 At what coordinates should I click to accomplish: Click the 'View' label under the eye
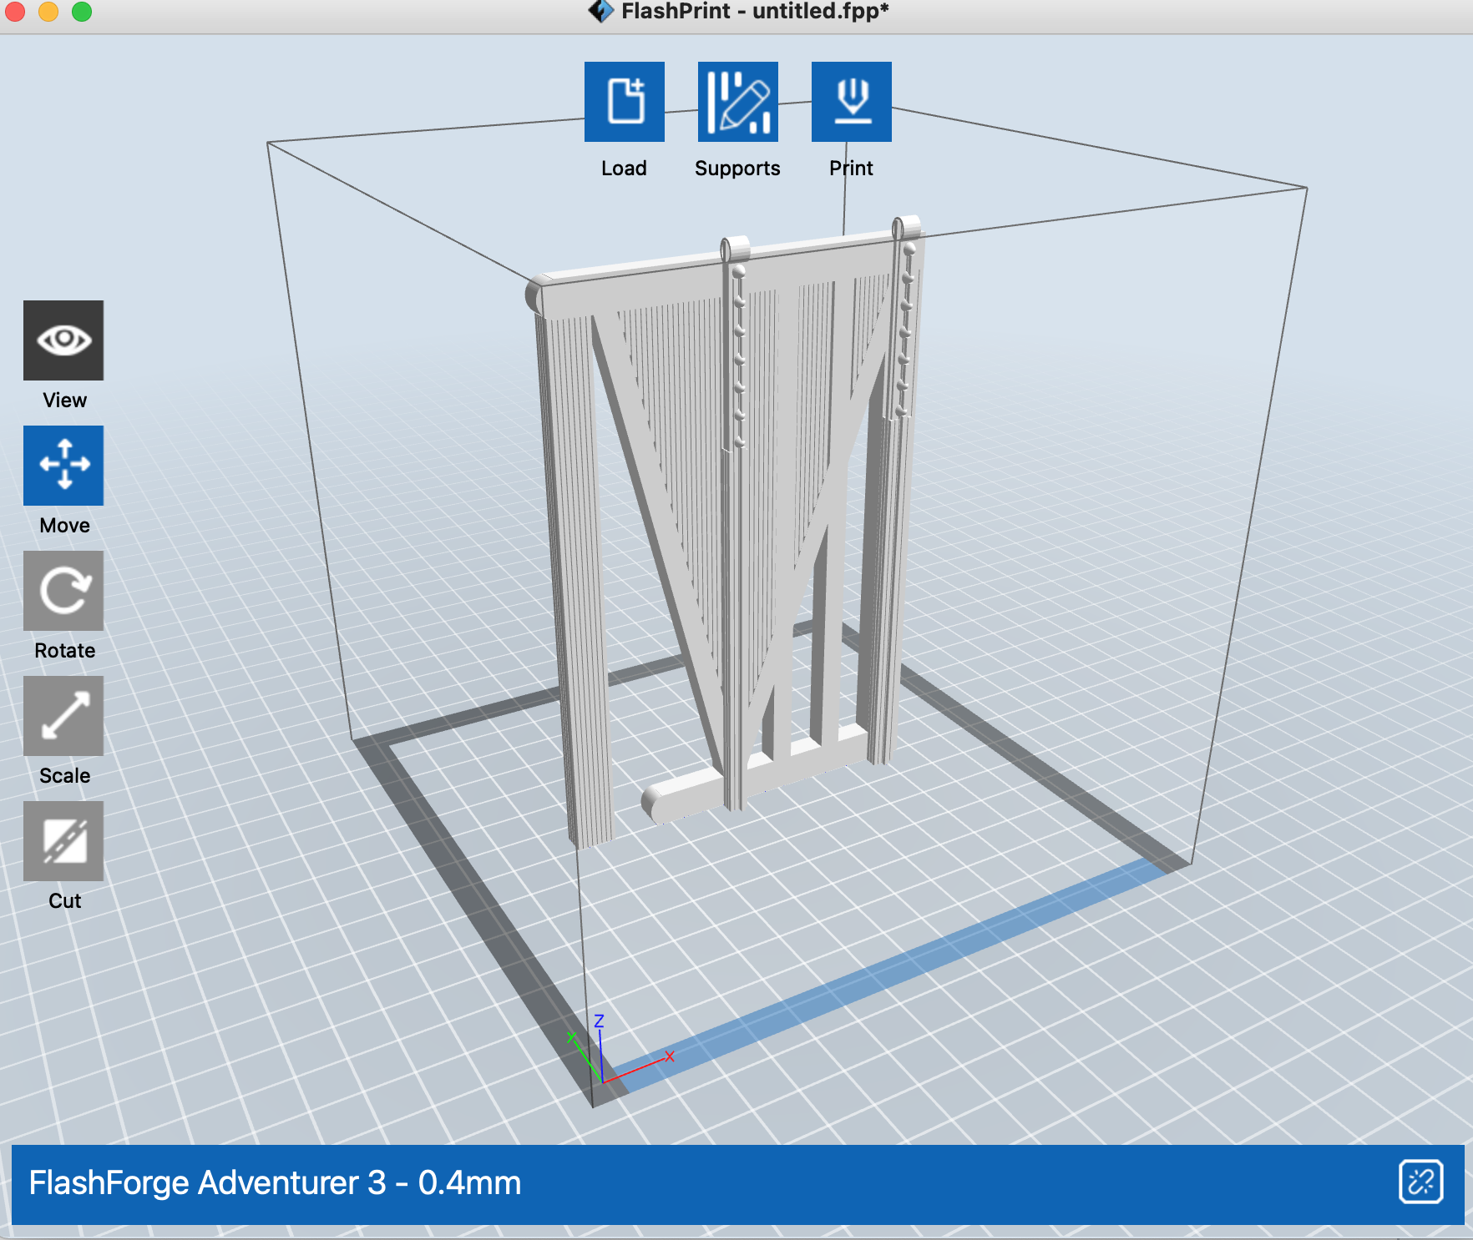pyautogui.click(x=64, y=401)
